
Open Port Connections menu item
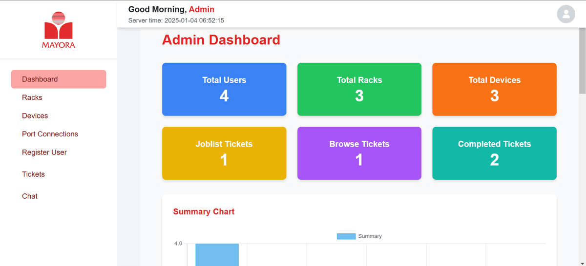coord(50,134)
